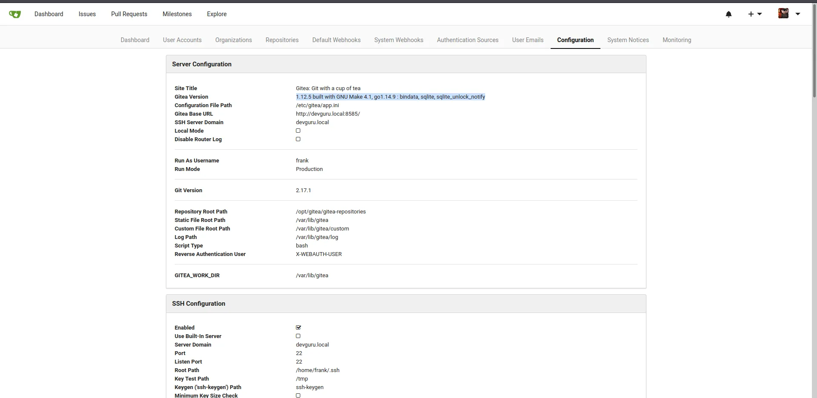817x398 pixels.
Task: Click the plus create icon
Action: (x=751, y=14)
